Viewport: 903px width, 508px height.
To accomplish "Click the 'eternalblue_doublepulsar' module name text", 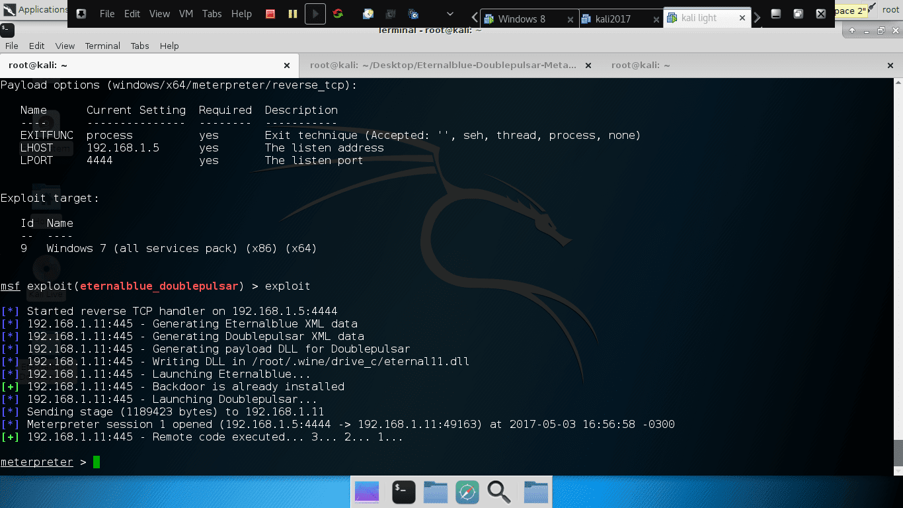I will tap(159, 286).
